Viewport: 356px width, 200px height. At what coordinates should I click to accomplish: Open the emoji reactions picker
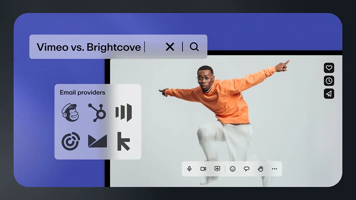(x=233, y=169)
